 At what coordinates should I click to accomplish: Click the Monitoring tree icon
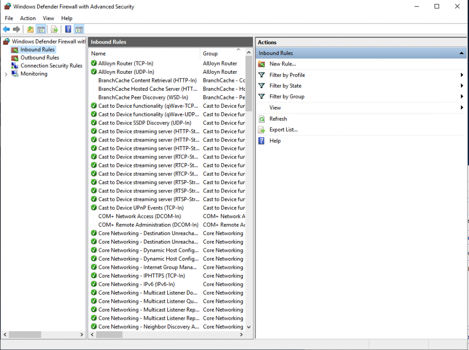coord(15,74)
